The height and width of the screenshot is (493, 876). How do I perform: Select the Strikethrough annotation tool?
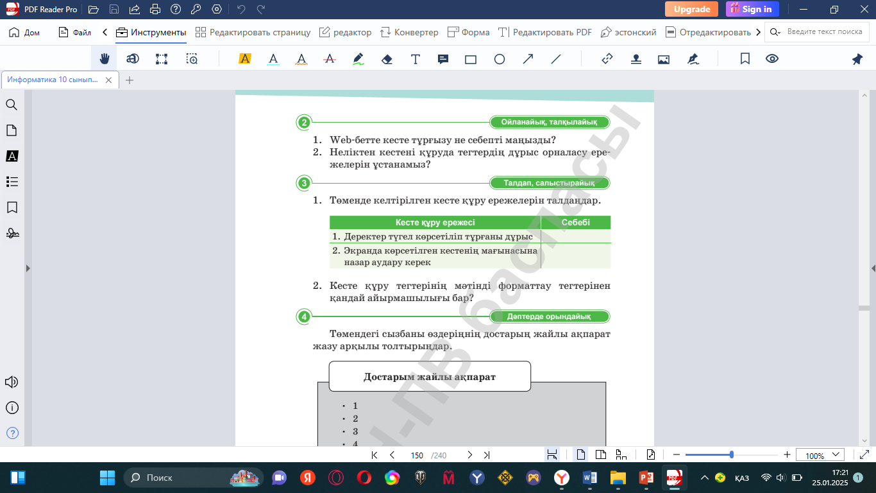(x=330, y=59)
